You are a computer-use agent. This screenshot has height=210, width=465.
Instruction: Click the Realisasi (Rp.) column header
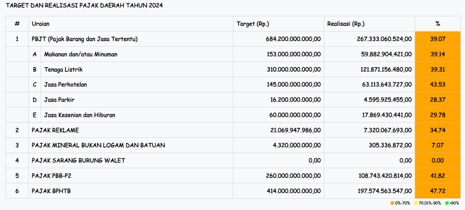point(346,24)
